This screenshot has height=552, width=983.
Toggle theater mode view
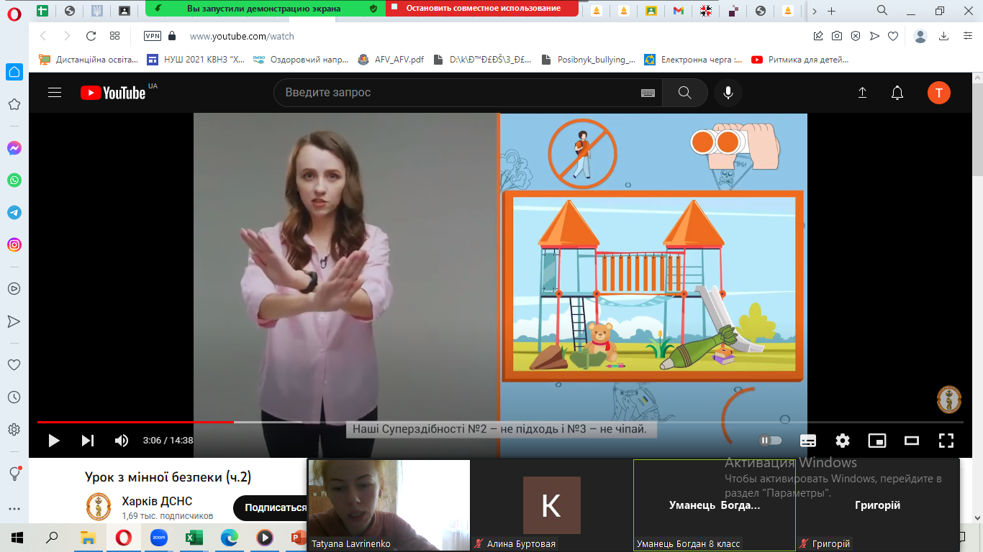(x=912, y=441)
